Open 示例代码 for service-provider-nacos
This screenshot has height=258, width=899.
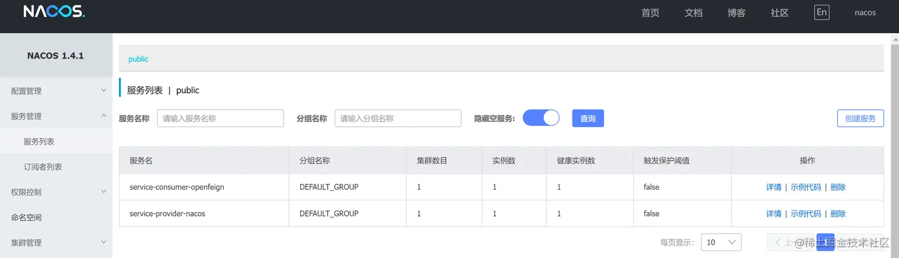coord(806,214)
